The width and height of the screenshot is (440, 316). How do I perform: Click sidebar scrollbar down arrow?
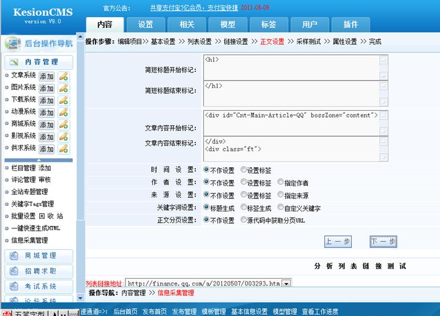[x=80, y=298]
